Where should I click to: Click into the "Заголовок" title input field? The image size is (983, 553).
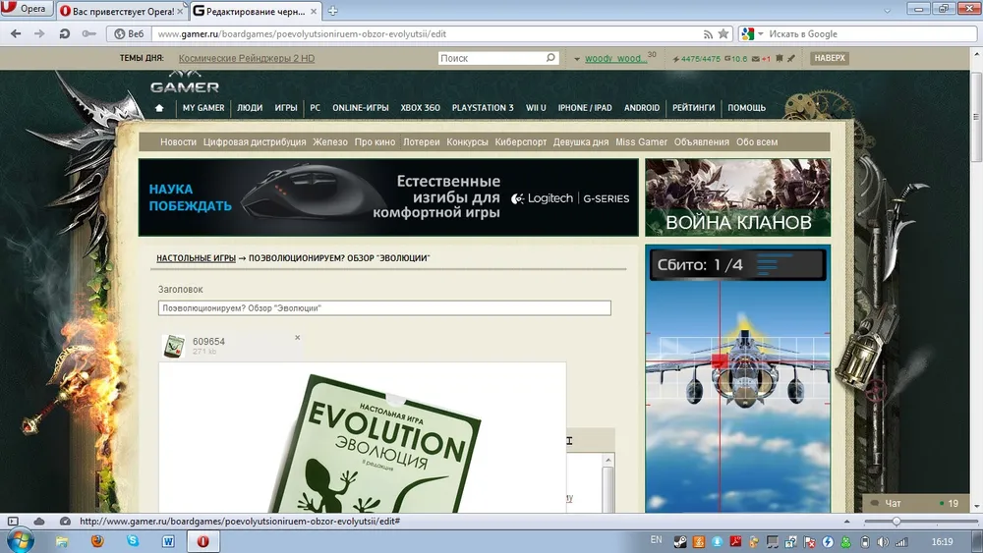[x=384, y=308]
